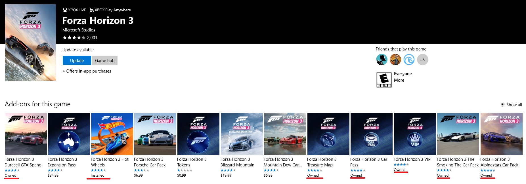The width and height of the screenshot is (526, 184).
Task: Select 'Forza Horizon 3 Mountain Dew Car...' title
Action: [283, 162]
